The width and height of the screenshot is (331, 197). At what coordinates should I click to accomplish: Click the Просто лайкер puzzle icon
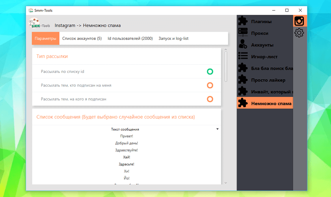[x=243, y=80]
